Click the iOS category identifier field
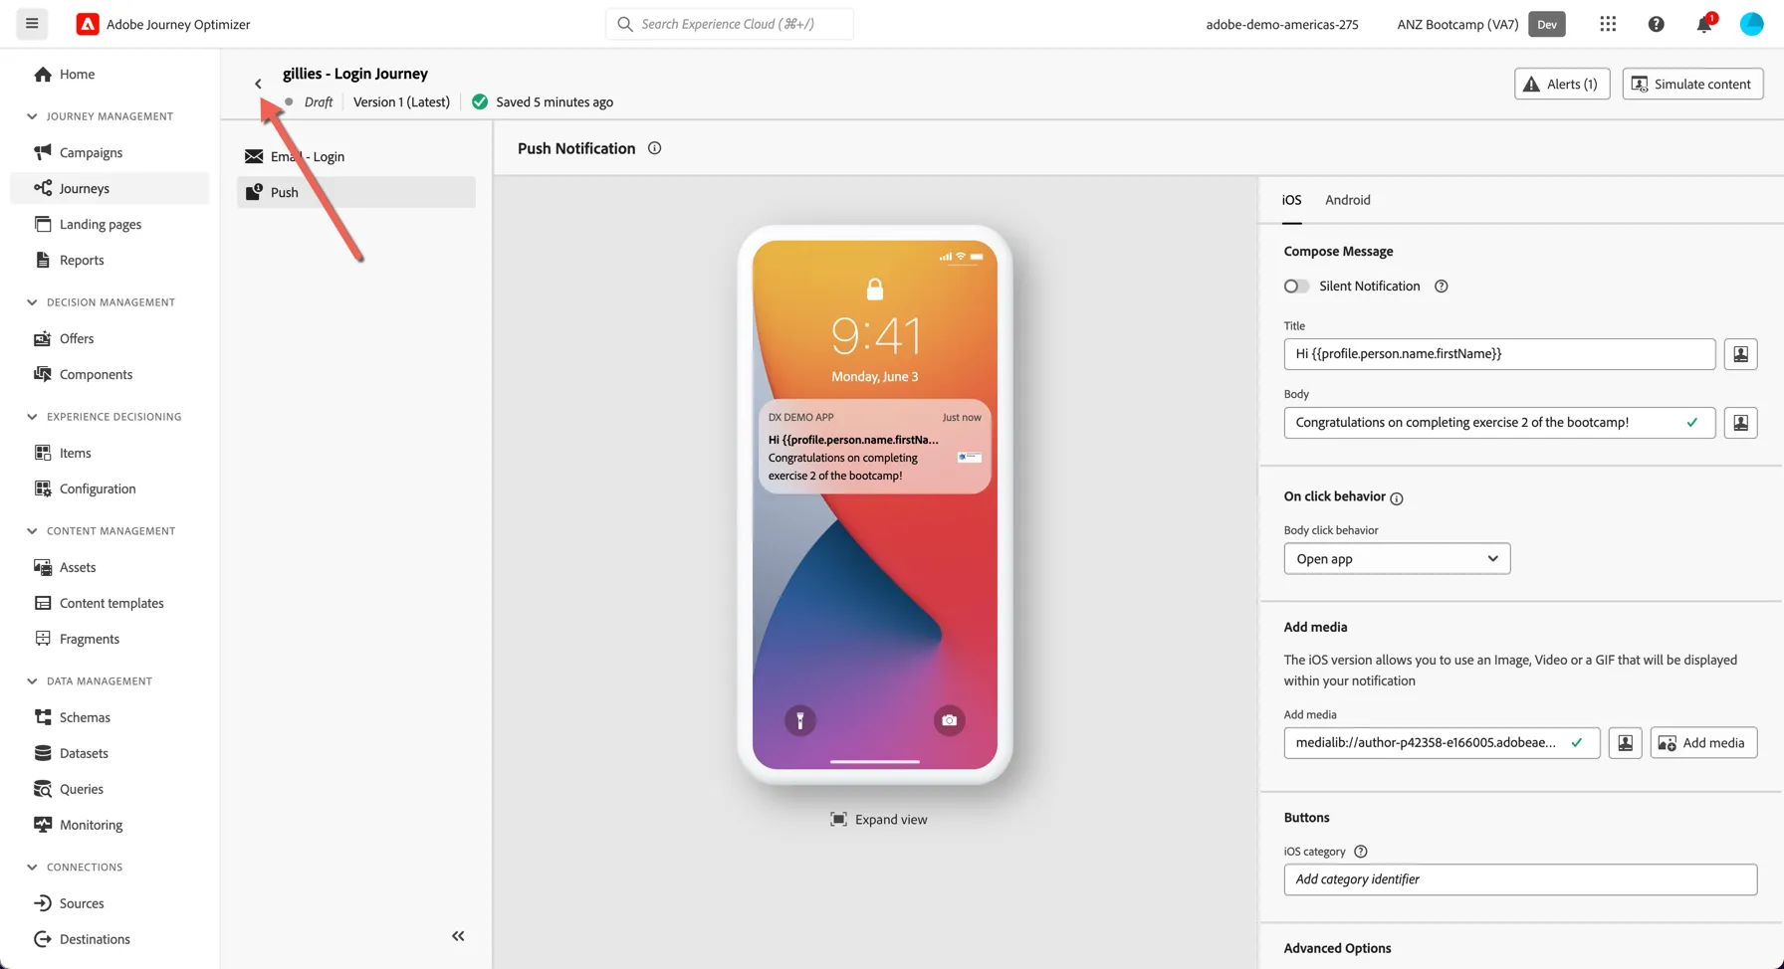 click(x=1520, y=879)
